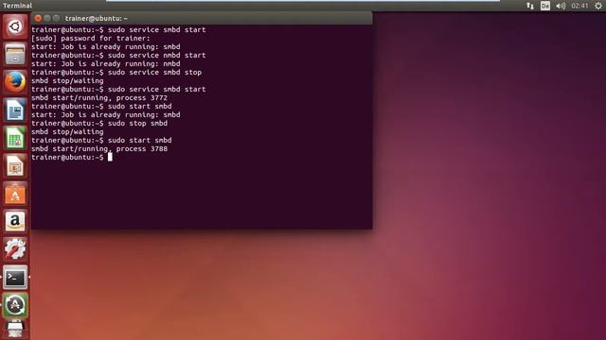Click the trainer@ubuntu window title bar

202,18
